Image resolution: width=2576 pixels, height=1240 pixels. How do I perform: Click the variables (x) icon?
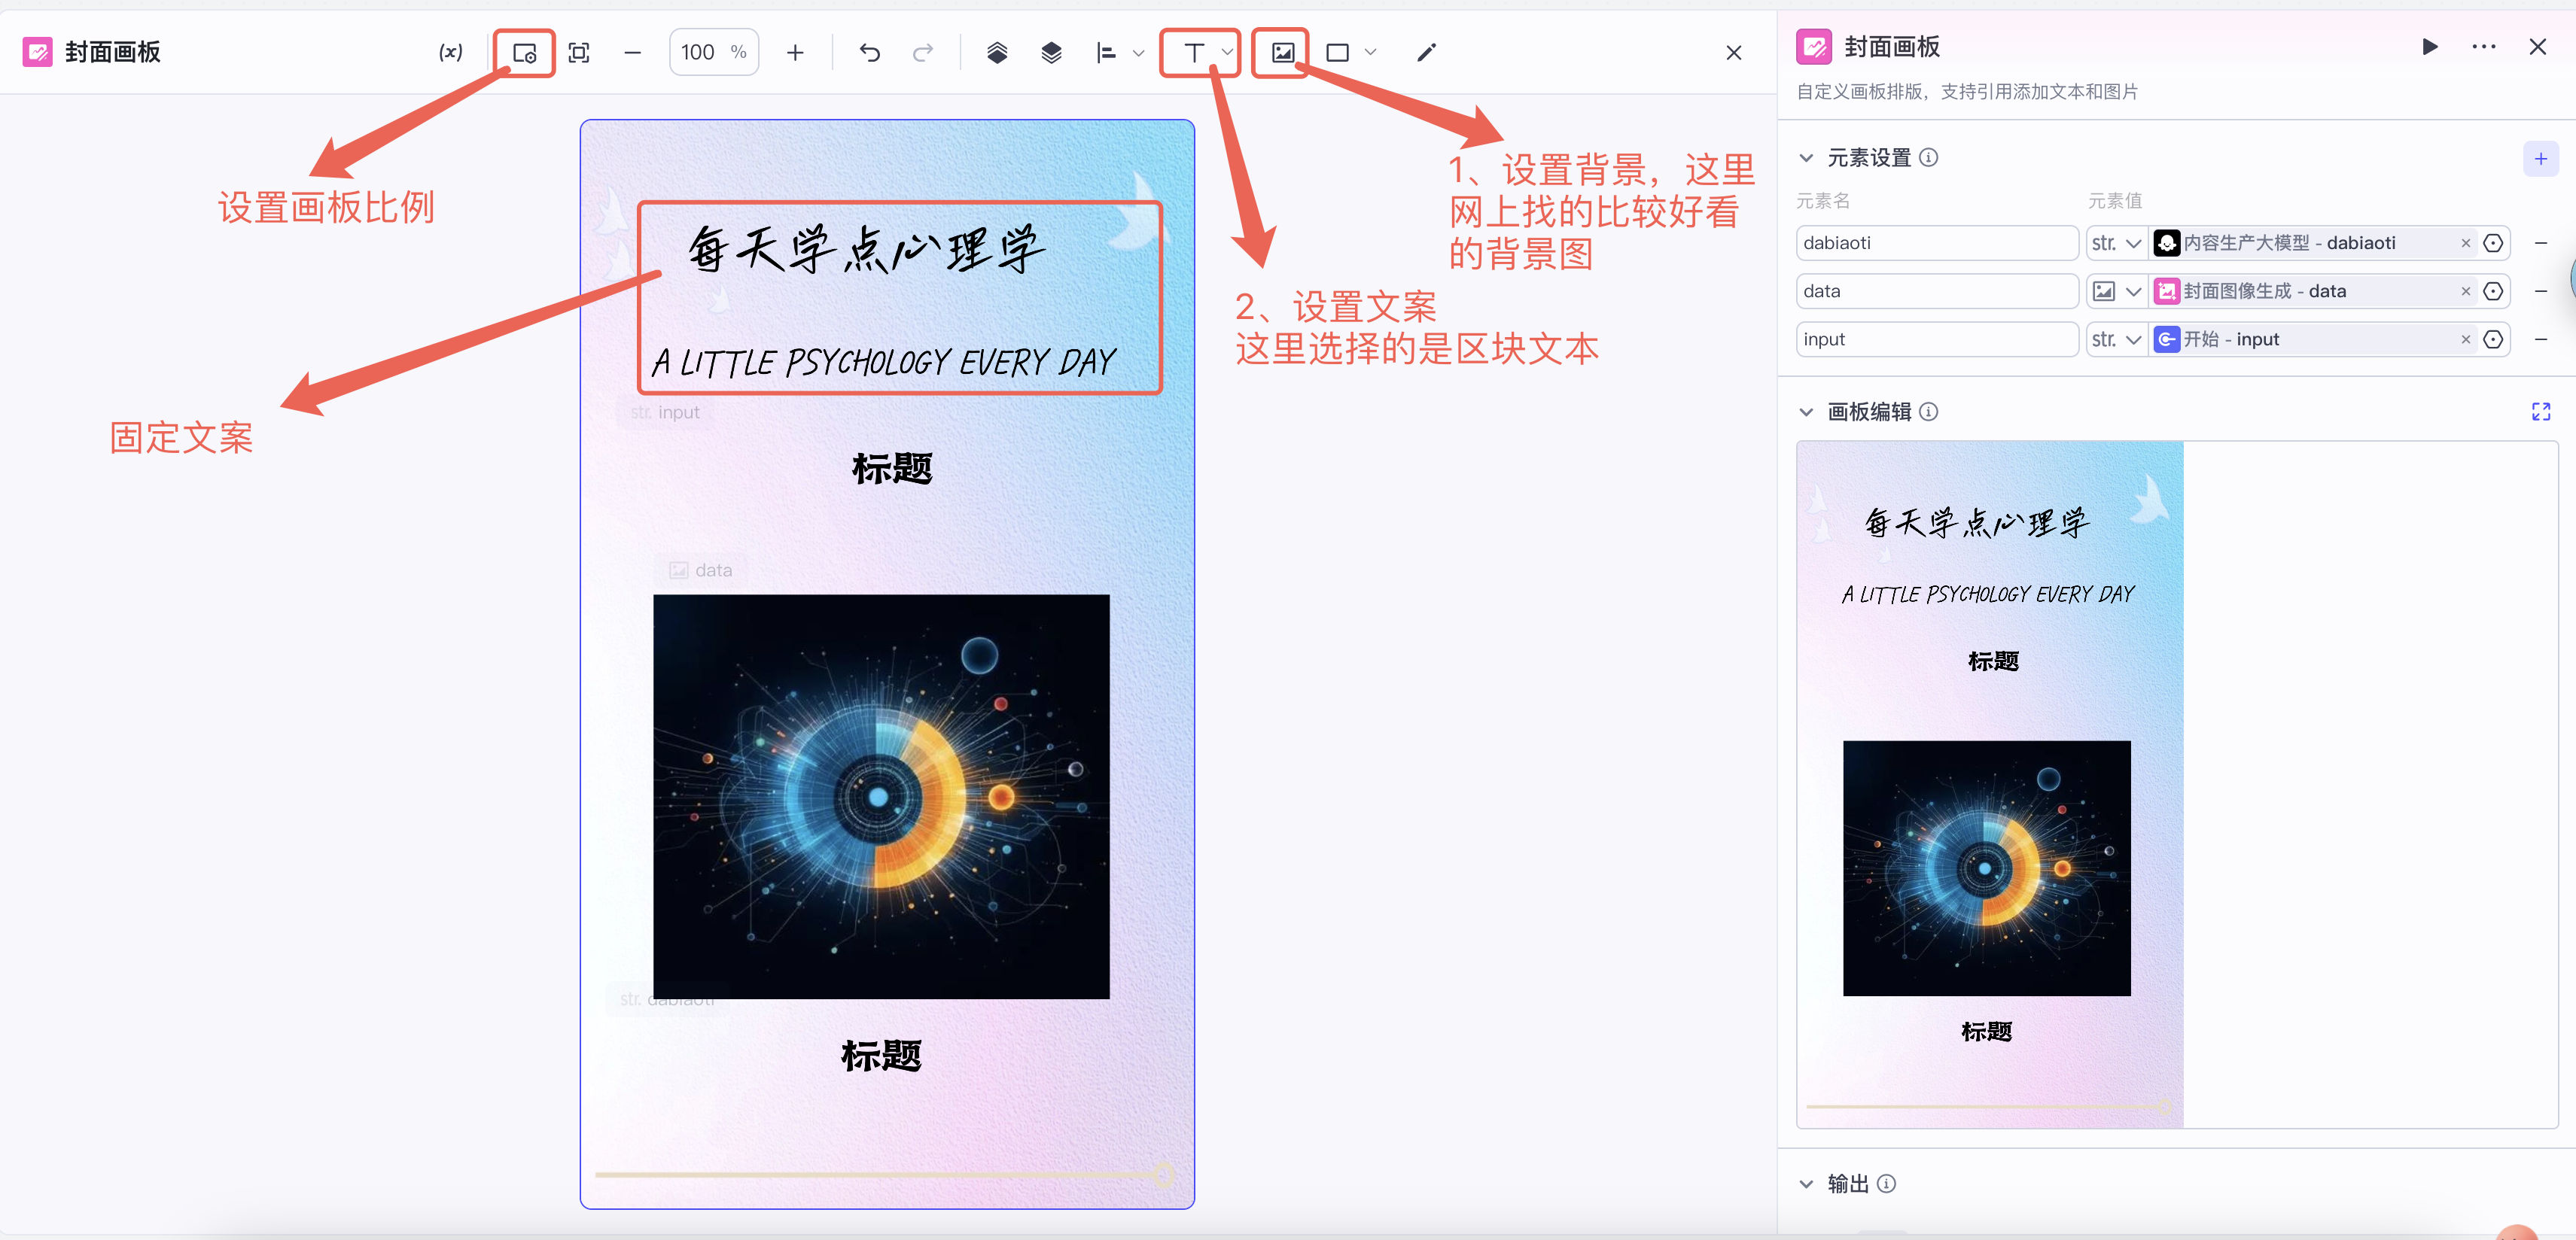[x=450, y=53]
